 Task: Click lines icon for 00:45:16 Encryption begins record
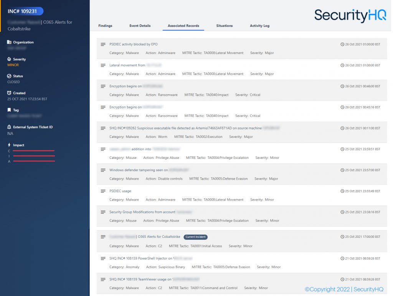pos(103,107)
